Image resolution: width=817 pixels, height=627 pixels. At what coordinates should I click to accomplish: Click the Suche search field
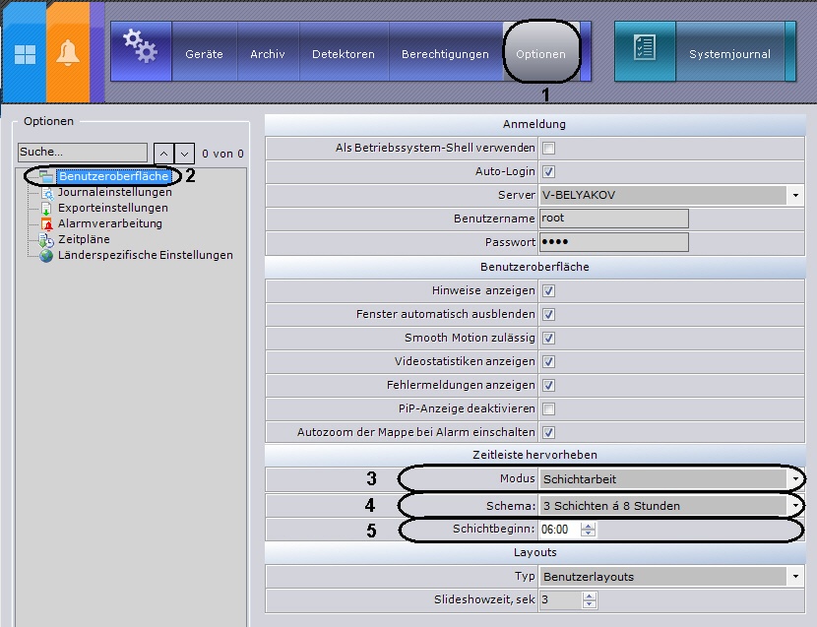pos(83,153)
